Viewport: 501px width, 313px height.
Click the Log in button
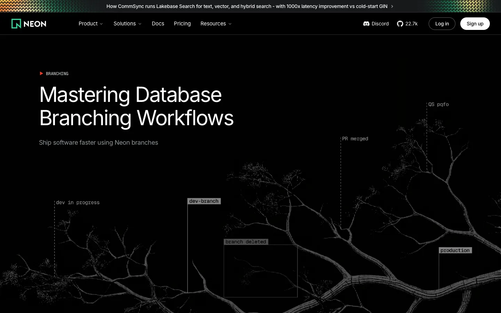pos(442,24)
